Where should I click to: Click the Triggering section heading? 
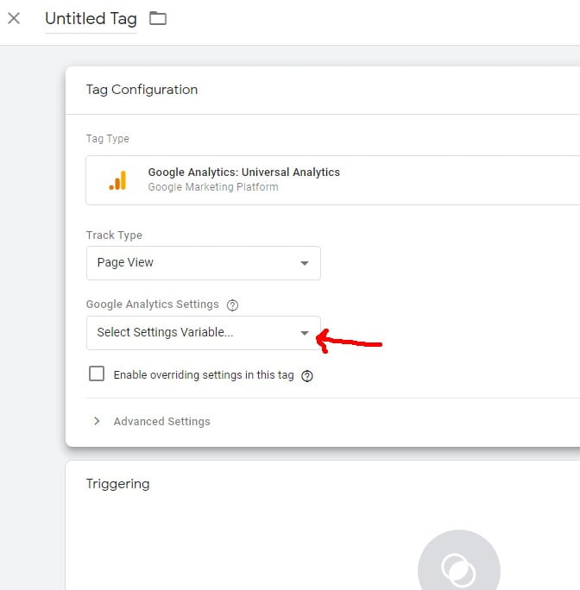coord(118,484)
